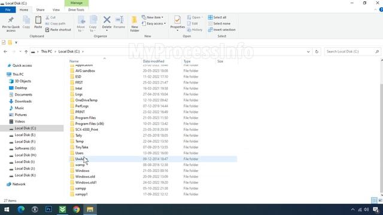Switch to the Home tab

click(24, 10)
